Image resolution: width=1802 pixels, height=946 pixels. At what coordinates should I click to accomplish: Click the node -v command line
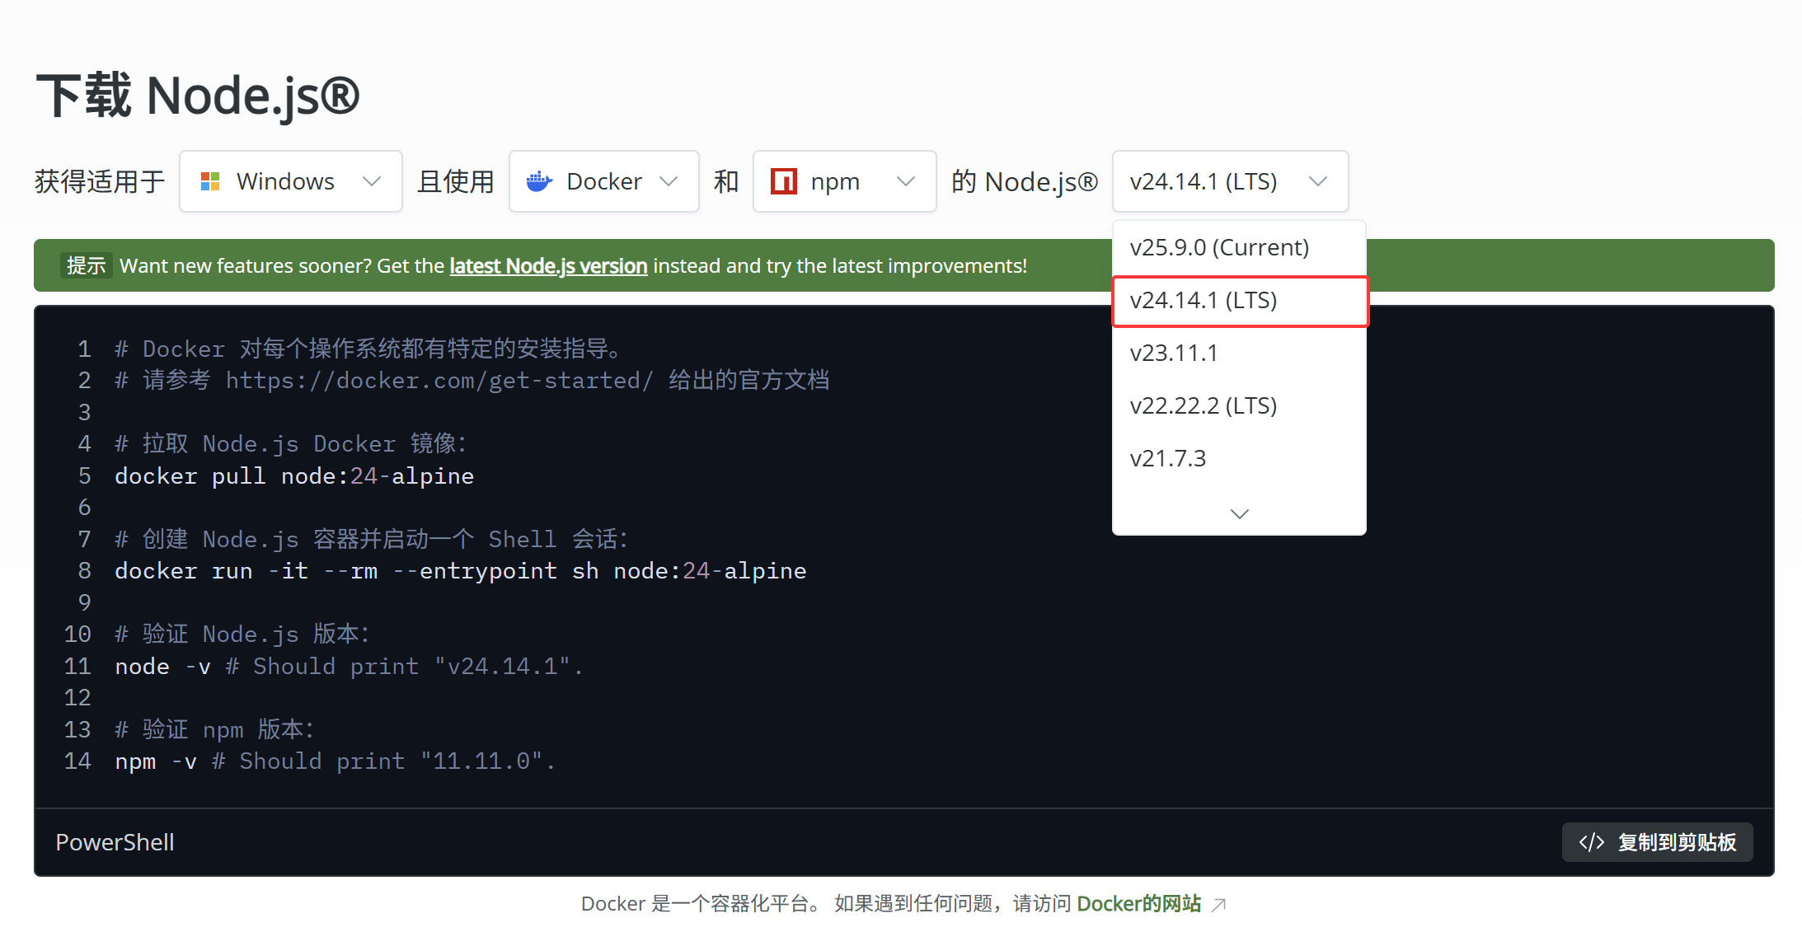point(349,666)
